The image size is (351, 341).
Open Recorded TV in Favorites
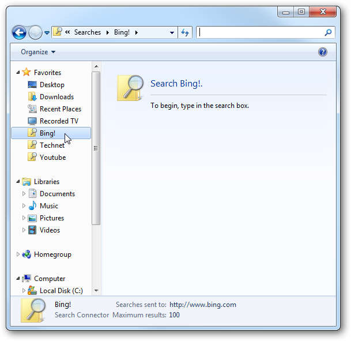point(59,121)
